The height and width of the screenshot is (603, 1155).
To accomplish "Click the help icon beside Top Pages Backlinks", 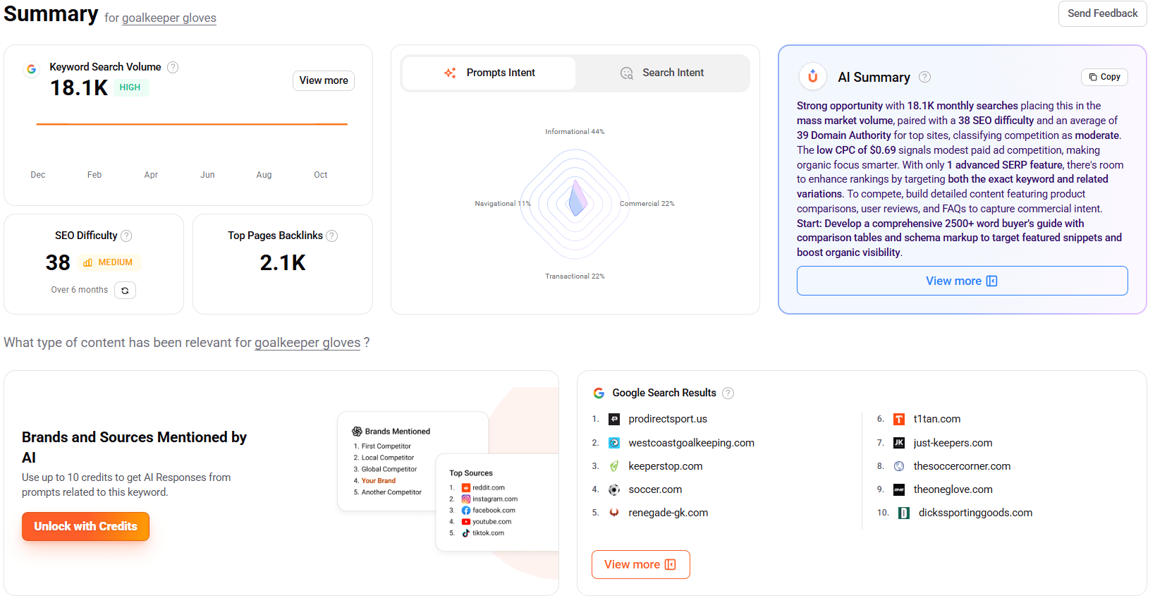I will click(332, 236).
